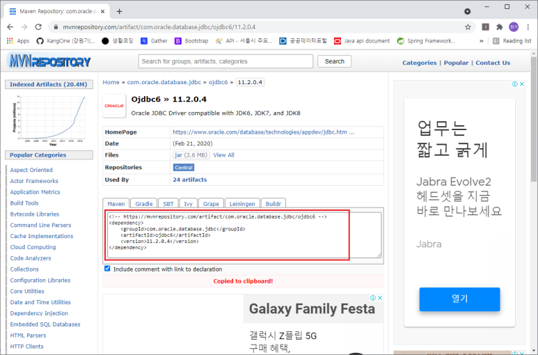
Task: Open the API 서울시 주요 bookmark
Action: pyautogui.click(x=244, y=41)
